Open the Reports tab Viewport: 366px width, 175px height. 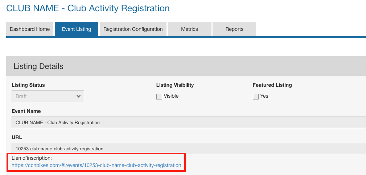[234, 29]
